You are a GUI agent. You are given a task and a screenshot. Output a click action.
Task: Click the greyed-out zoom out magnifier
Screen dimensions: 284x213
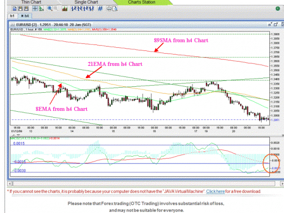tap(56, 9)
